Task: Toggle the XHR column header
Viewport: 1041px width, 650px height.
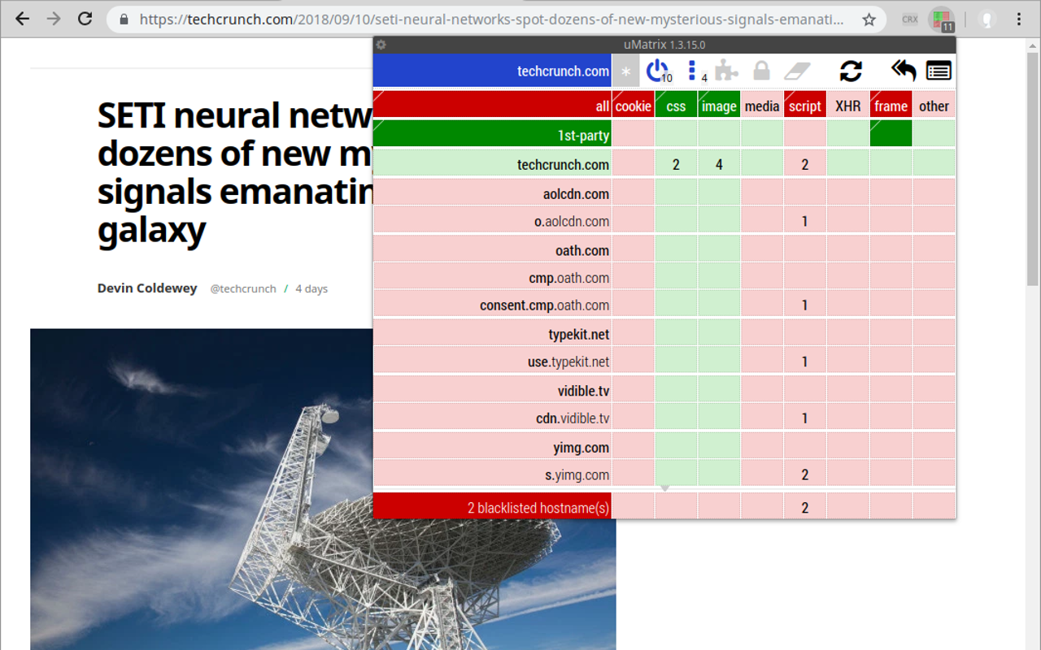Action: (x=848, y=105)
